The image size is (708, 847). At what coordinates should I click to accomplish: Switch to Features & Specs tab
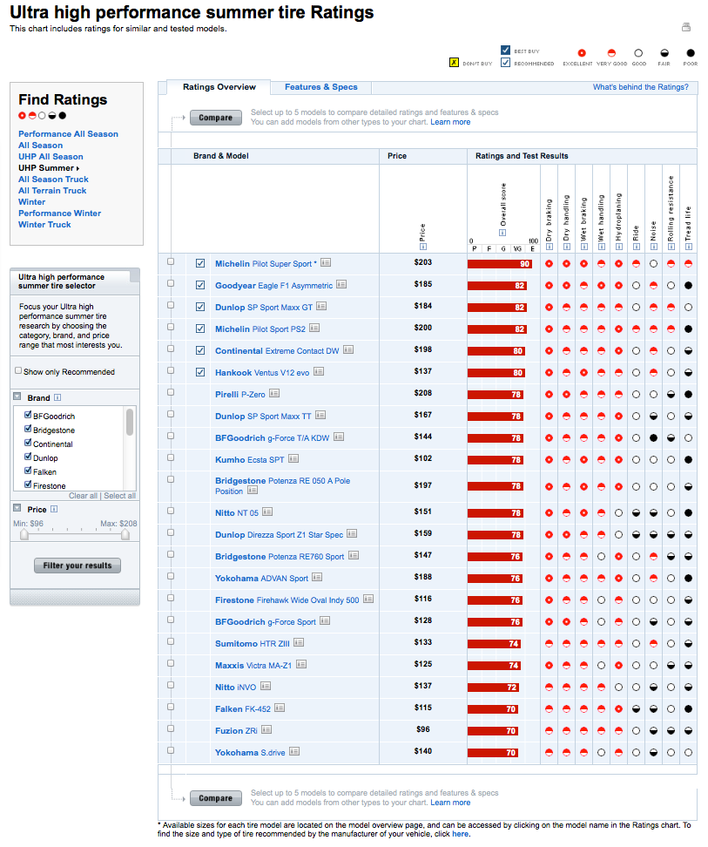pyautogui.click(x=321, y=87)
